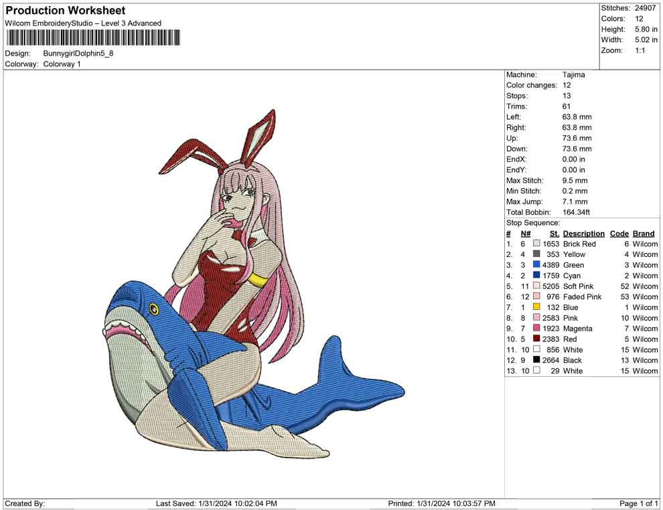Click the EndX value '0.00 in'
Screen dimensions: 663x510
[574, 159]
